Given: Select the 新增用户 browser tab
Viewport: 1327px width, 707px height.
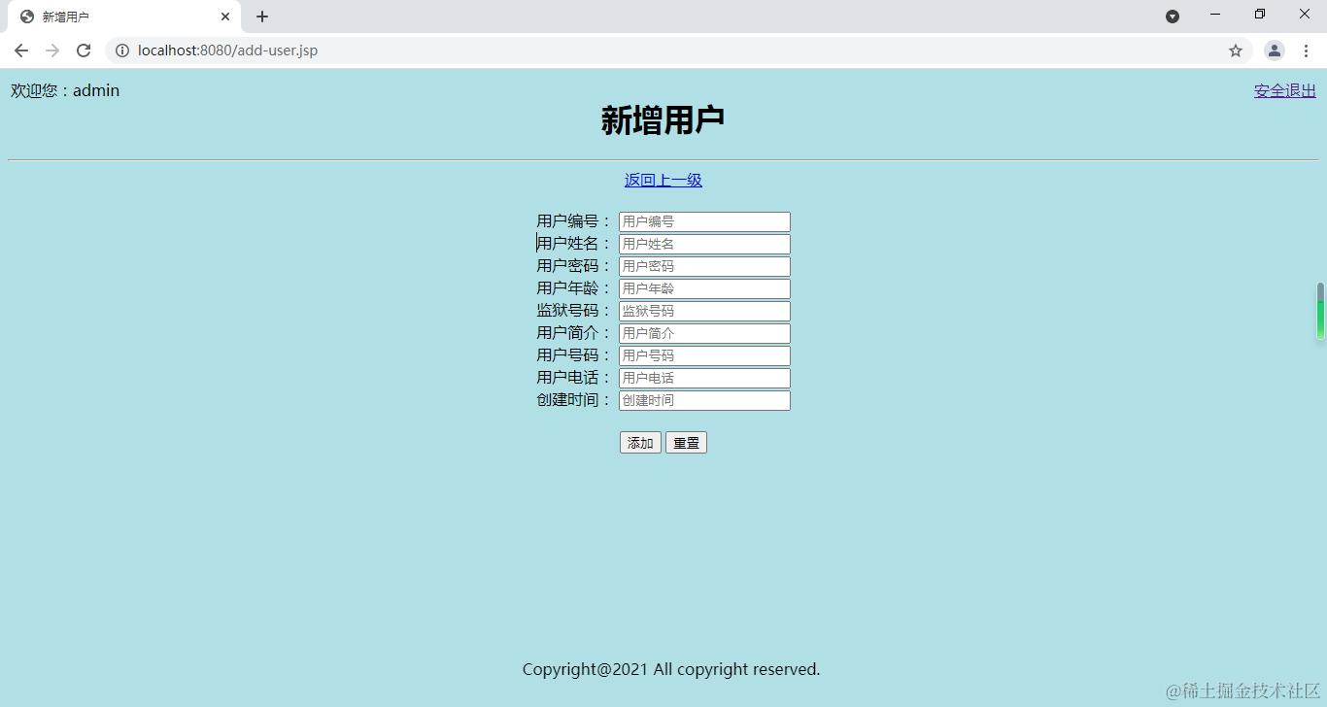Looking at the screenshot, I should (117, 16).
